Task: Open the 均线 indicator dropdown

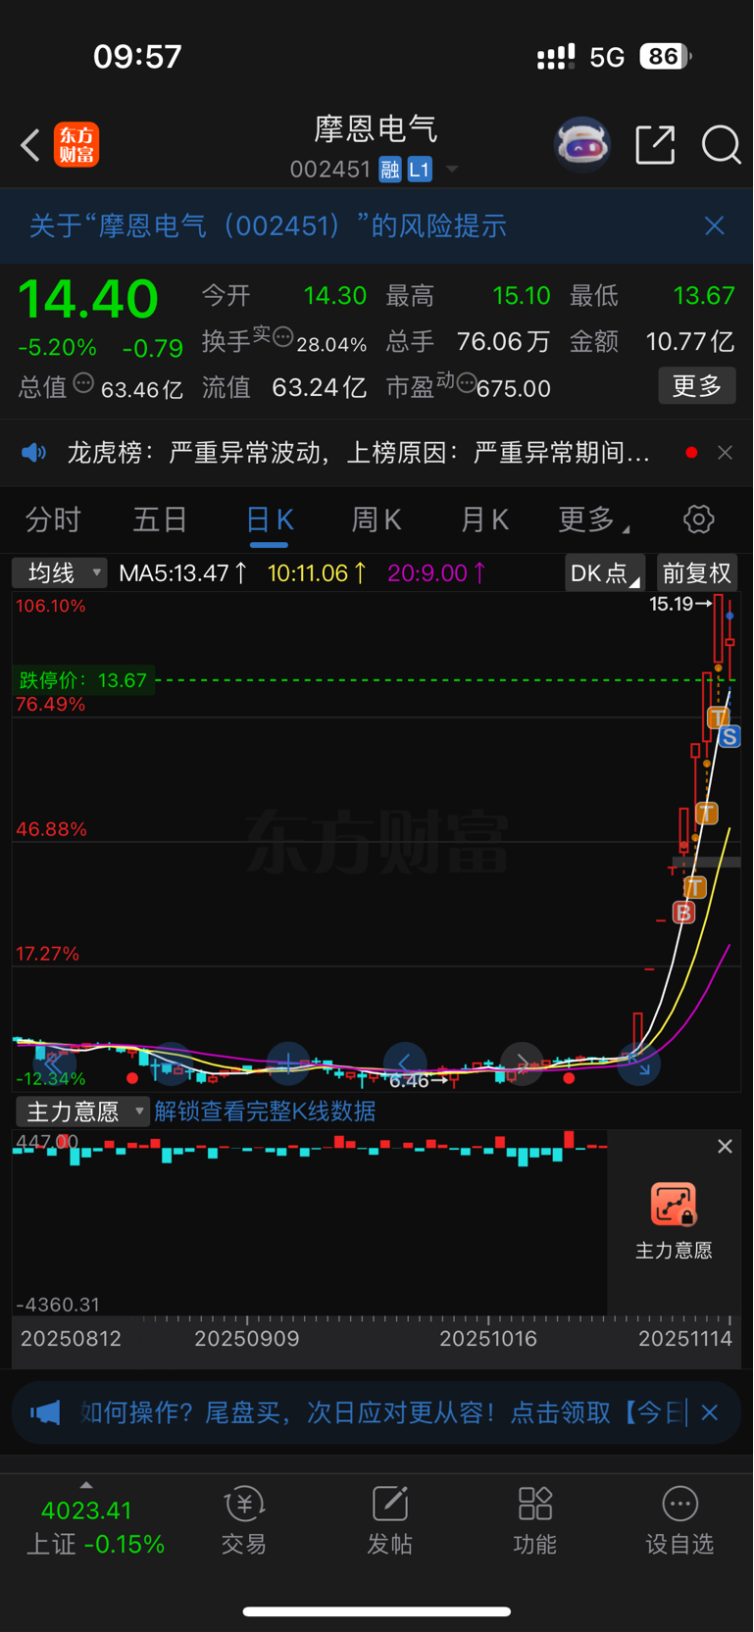Action: tap(59, 572)
